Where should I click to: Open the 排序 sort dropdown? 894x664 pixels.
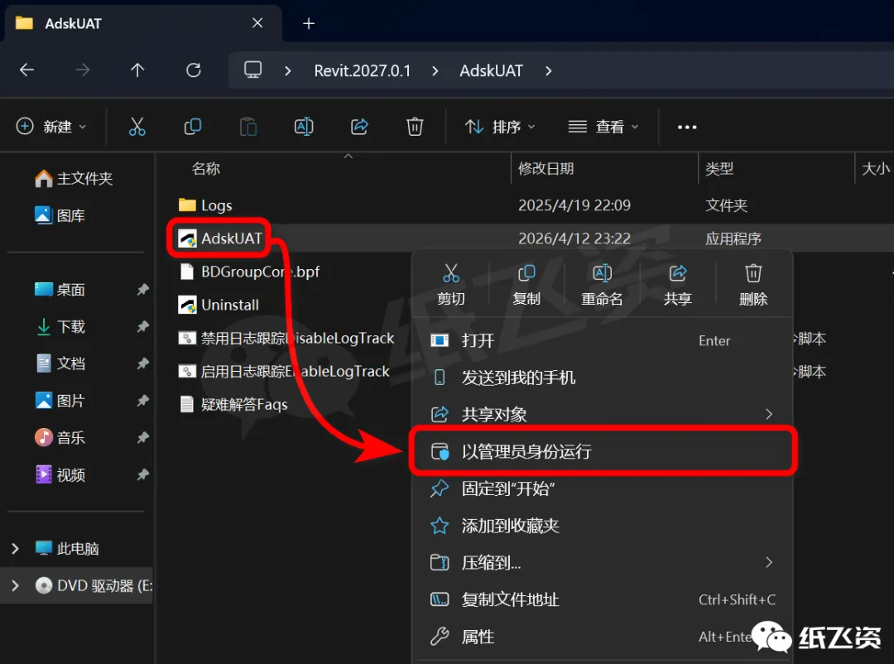pyautogui.click(x=500, y=127)
